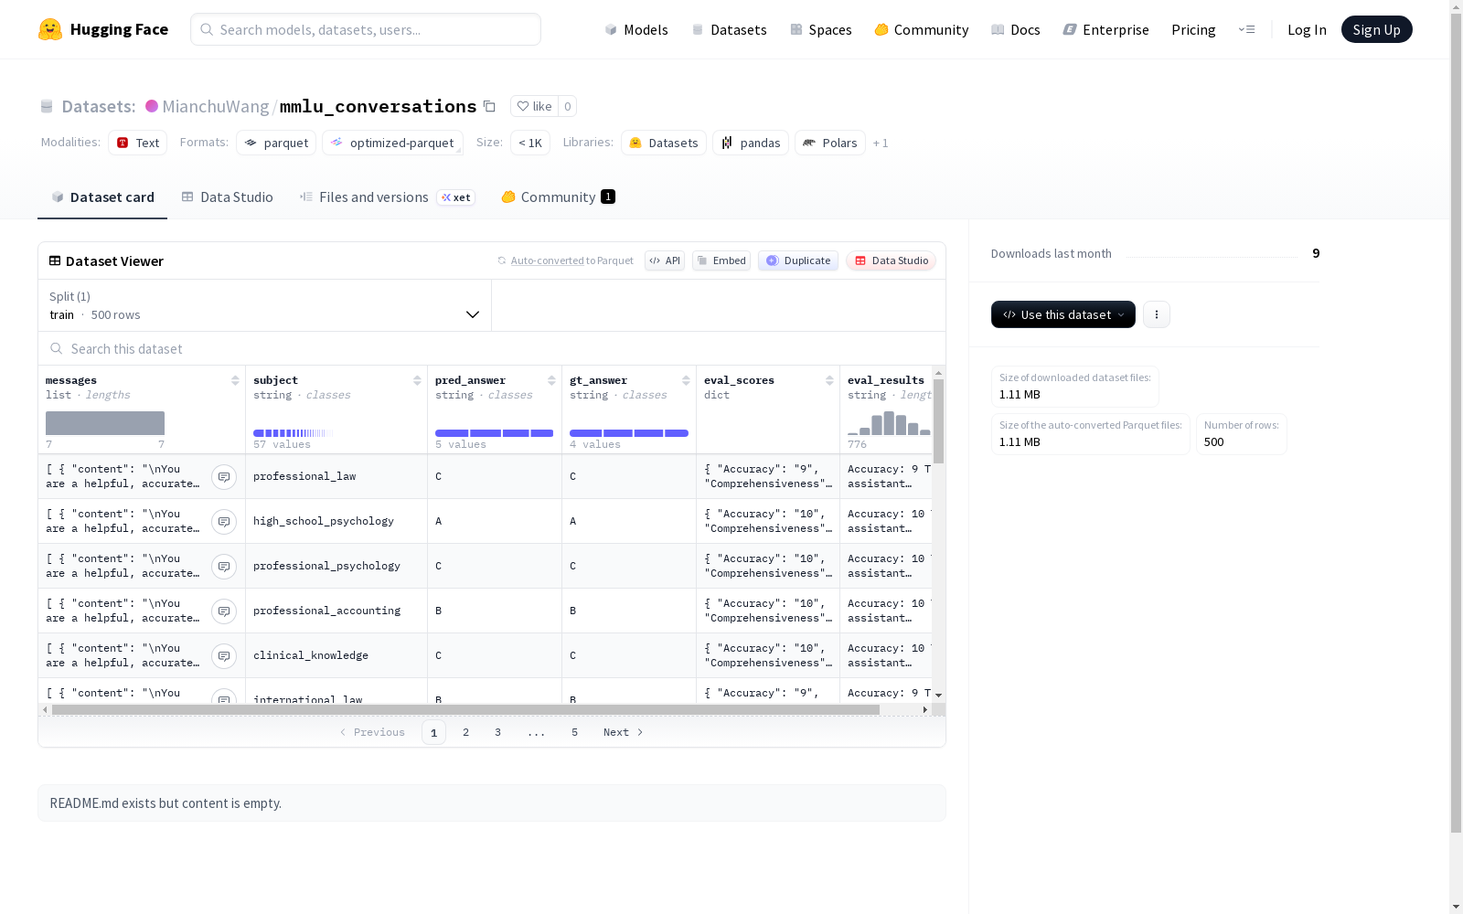Open conversation viewer for clinical_knowledge row
The width and height of the screenshot is (1463, 914).
click(x=224, y=656)
